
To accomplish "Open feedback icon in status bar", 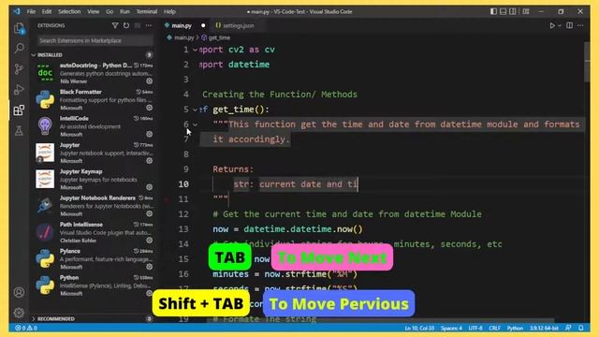I will coord(568,328).
